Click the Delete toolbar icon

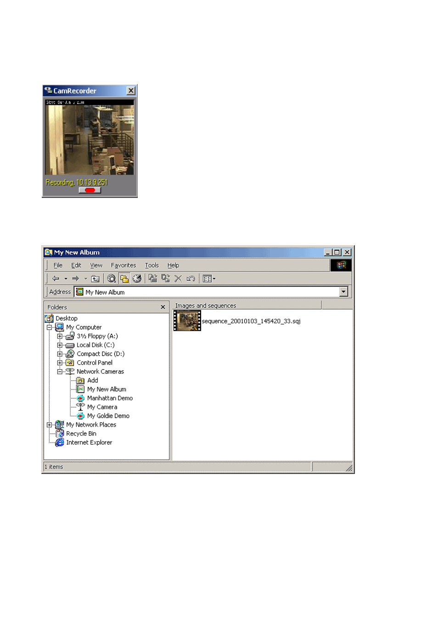pyautogui.click(x=178, y=278)
